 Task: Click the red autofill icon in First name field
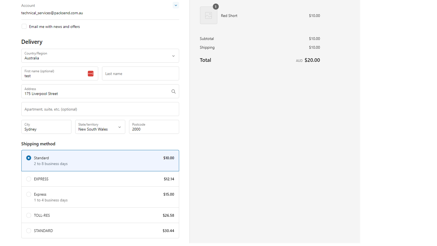click(x=90, y=74)
